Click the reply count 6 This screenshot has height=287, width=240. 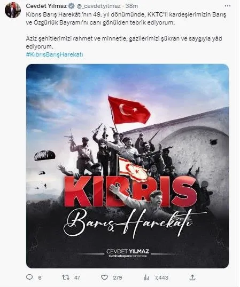[40, 278]
